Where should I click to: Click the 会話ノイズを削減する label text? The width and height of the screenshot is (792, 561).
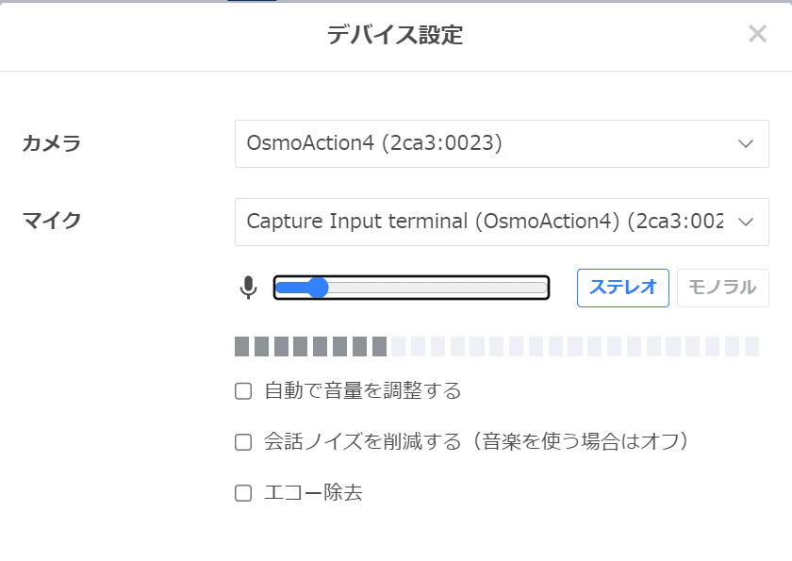point(363,442)
